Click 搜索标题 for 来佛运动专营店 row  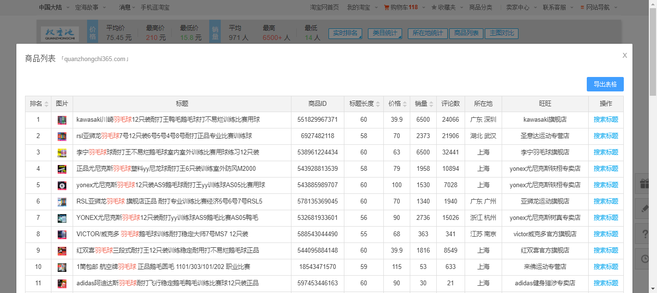click(606, 267)
